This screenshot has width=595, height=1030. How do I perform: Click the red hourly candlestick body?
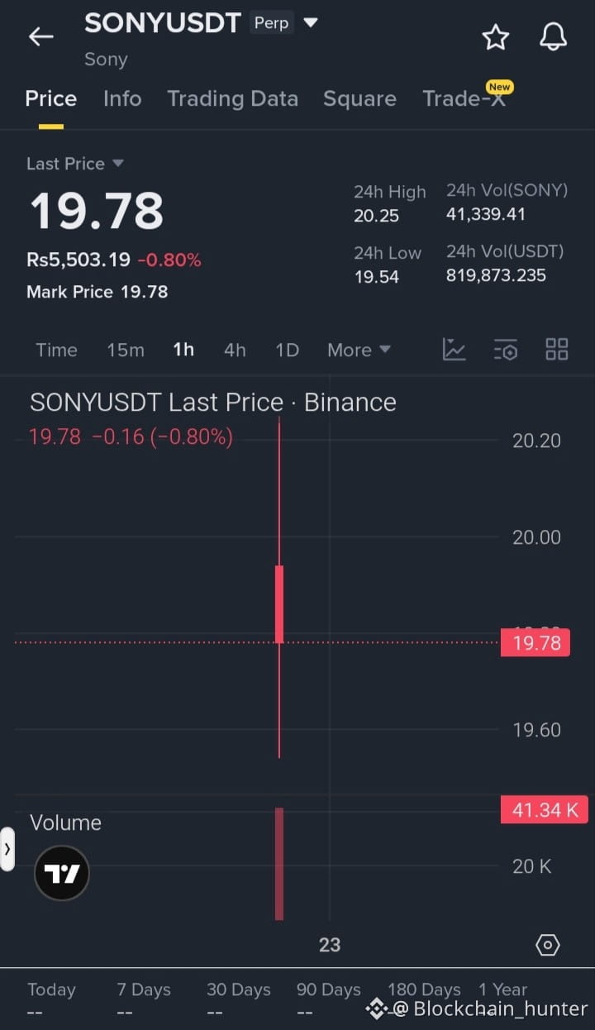point(279,604)
